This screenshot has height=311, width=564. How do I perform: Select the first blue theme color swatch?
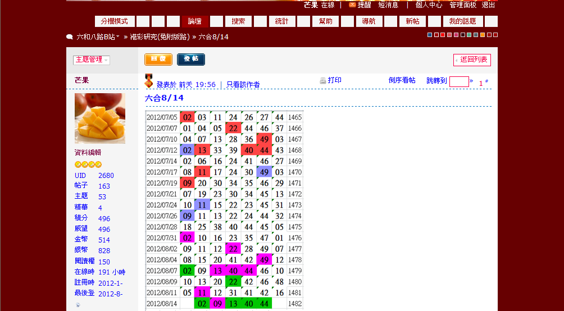coord(430,35)
